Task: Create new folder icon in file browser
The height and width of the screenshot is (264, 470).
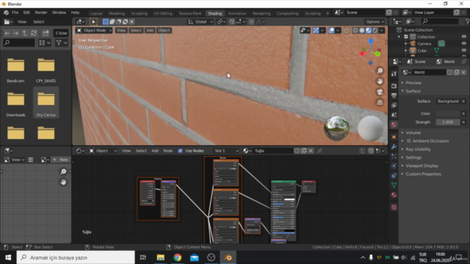Action: [46, 33]
